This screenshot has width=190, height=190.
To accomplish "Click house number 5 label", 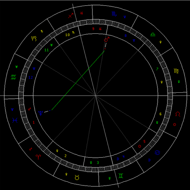I will coord(144,141).
